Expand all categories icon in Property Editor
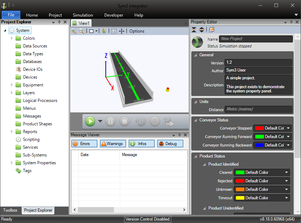301x223 pixels. [202, 30]
